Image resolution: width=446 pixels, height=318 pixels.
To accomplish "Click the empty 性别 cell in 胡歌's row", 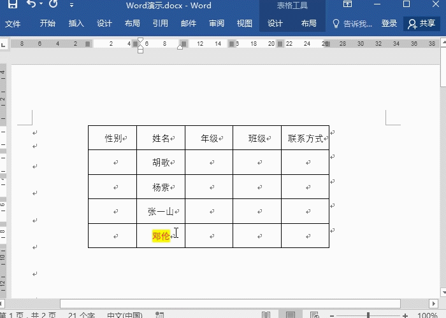I will (112, 162).
